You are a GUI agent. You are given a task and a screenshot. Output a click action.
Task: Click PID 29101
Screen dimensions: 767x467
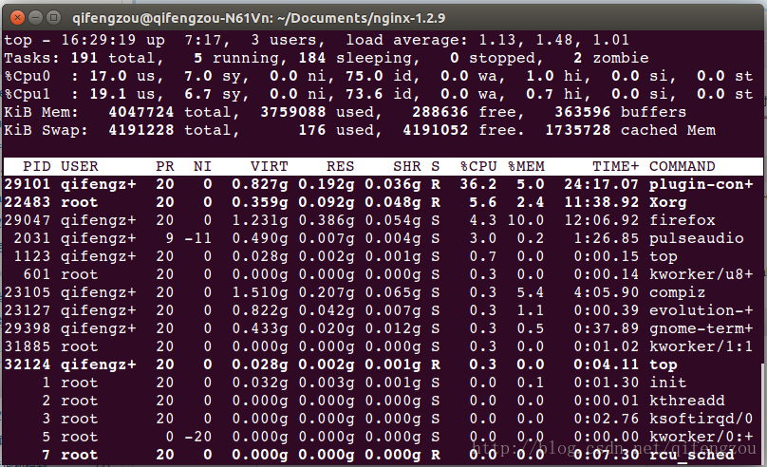point(28,184)
